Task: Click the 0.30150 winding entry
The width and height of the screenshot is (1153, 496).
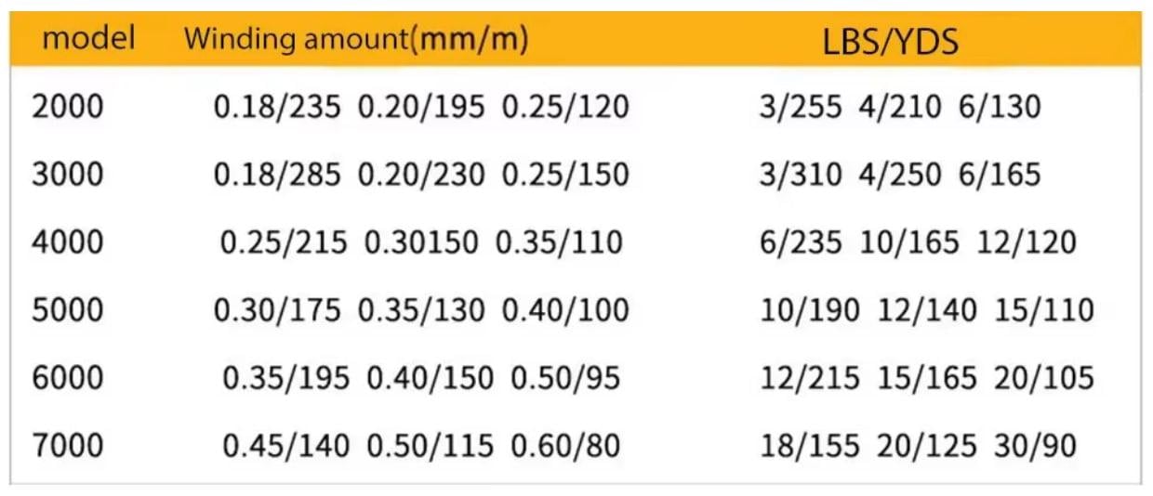Action: 421,242
